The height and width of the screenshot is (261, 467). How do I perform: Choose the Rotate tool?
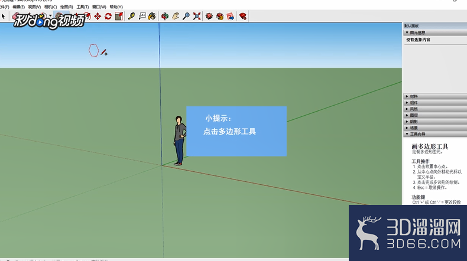coord(108,16)
